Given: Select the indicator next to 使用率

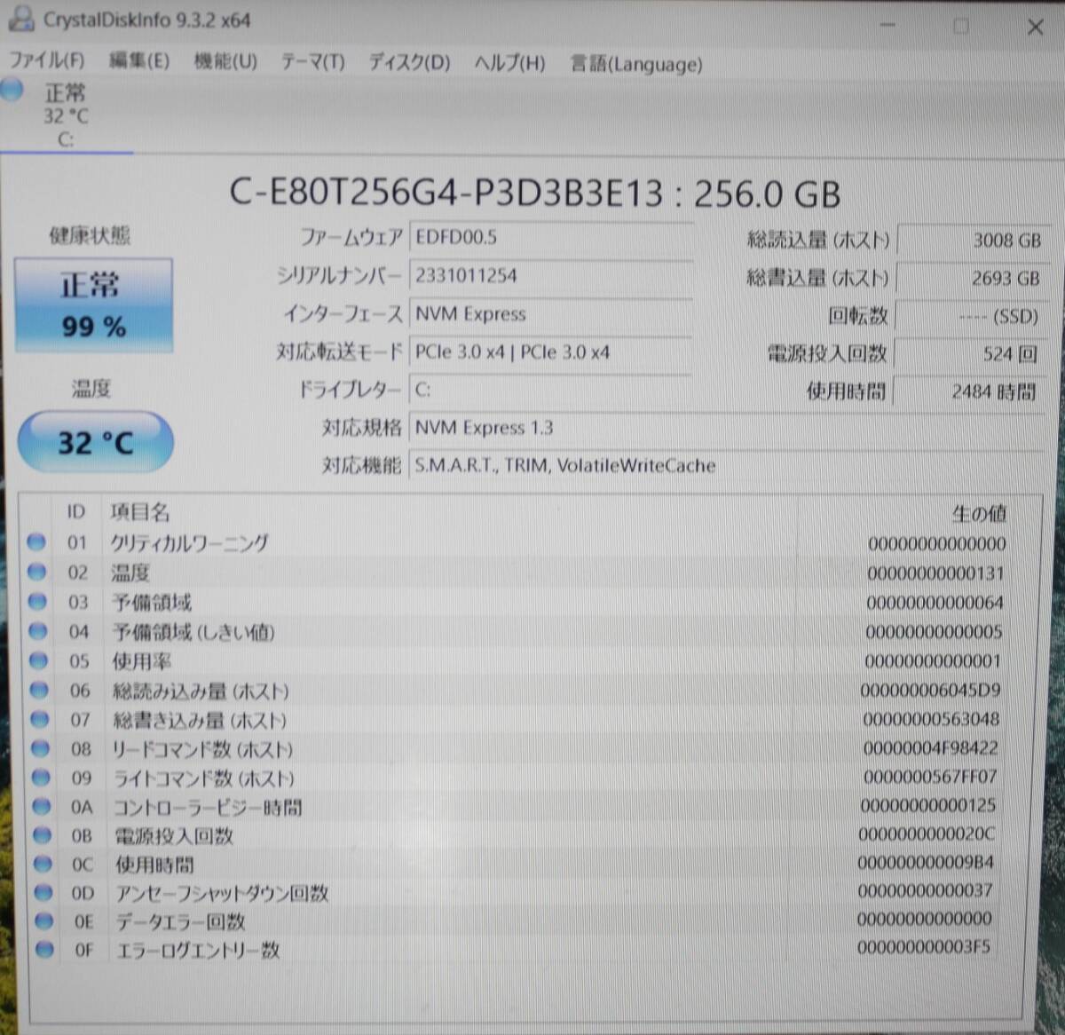Looking at the screenshot, I should pos(37,660).
